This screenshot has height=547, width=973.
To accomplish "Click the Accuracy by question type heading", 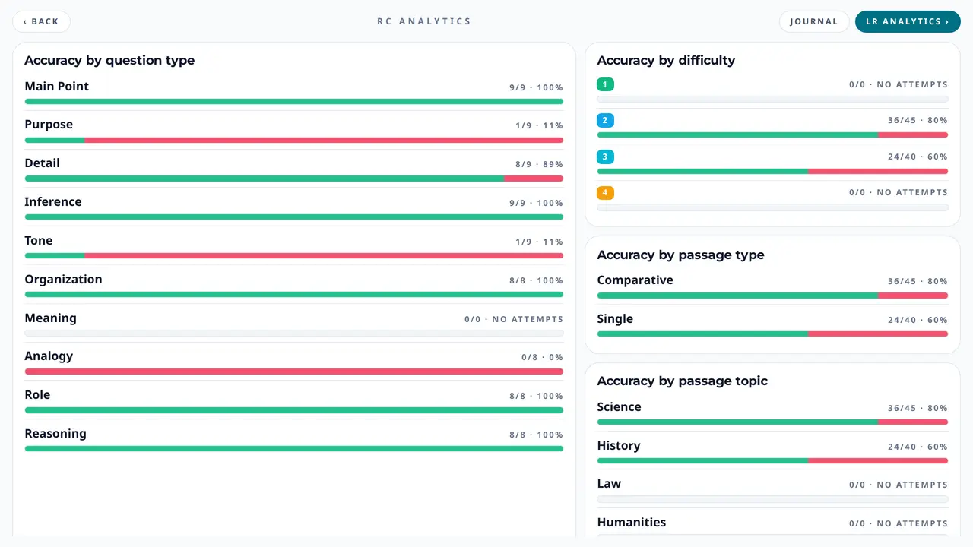I will click(x=109, y=61).
